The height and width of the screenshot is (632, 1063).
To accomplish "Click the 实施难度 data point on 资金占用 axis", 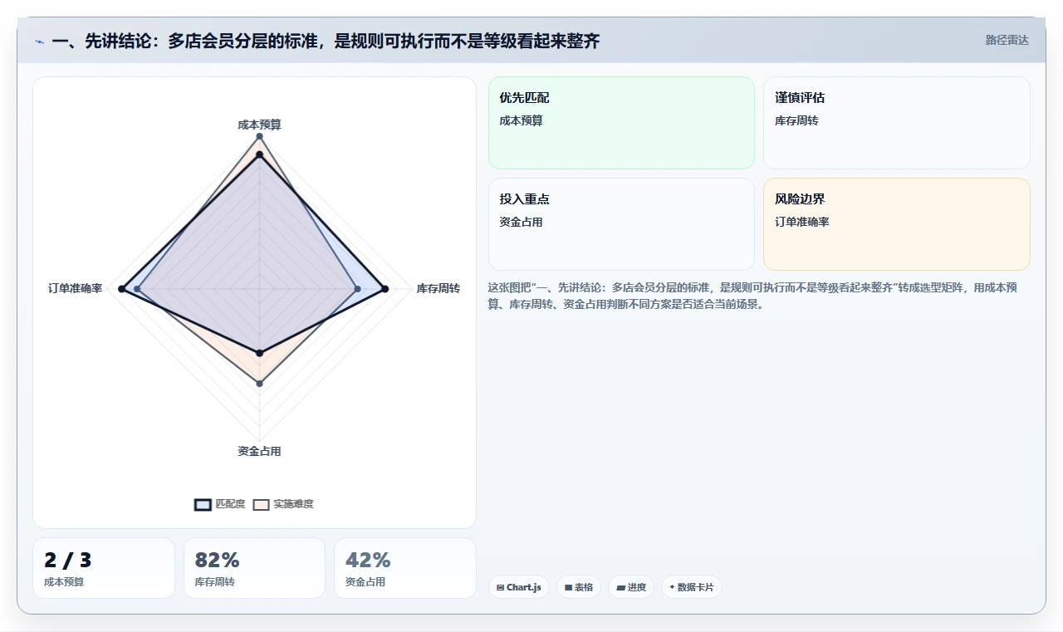I will (259, 383).
